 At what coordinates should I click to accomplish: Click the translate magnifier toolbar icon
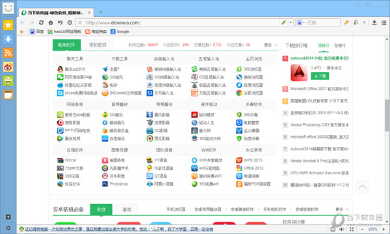(x=356, y=23)
